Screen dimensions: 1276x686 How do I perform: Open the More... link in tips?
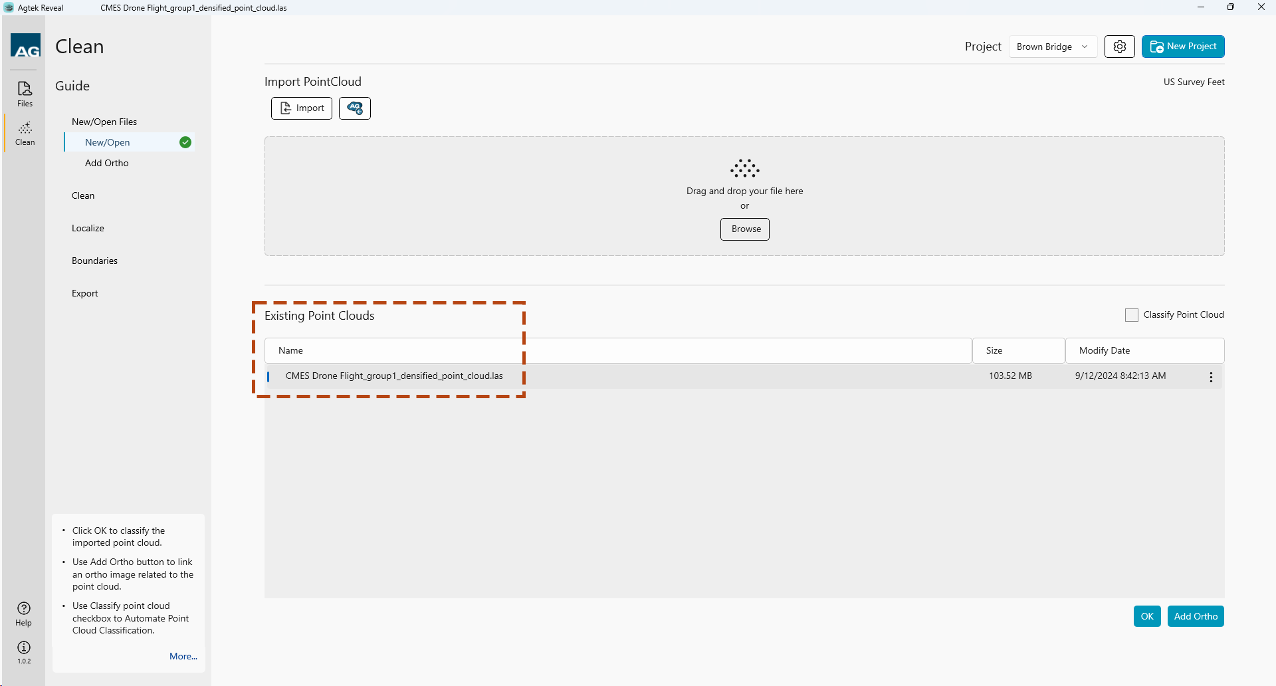183,656
